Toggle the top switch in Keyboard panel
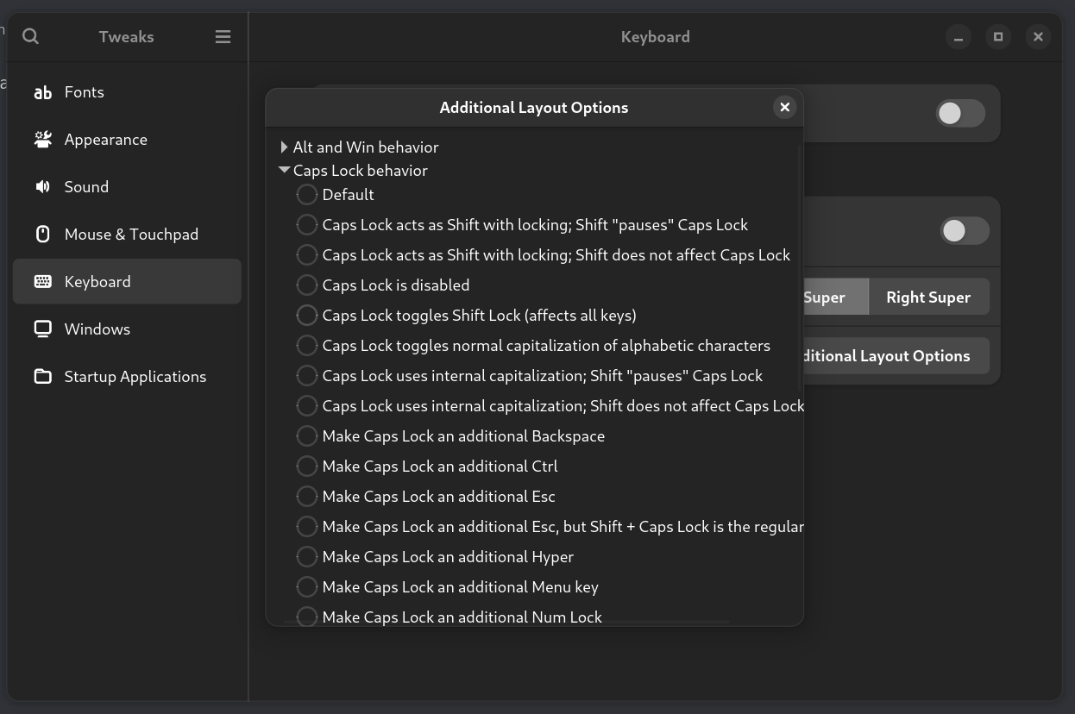The height and width of the screenshot is (714, 1075). (x=960, y=114)
